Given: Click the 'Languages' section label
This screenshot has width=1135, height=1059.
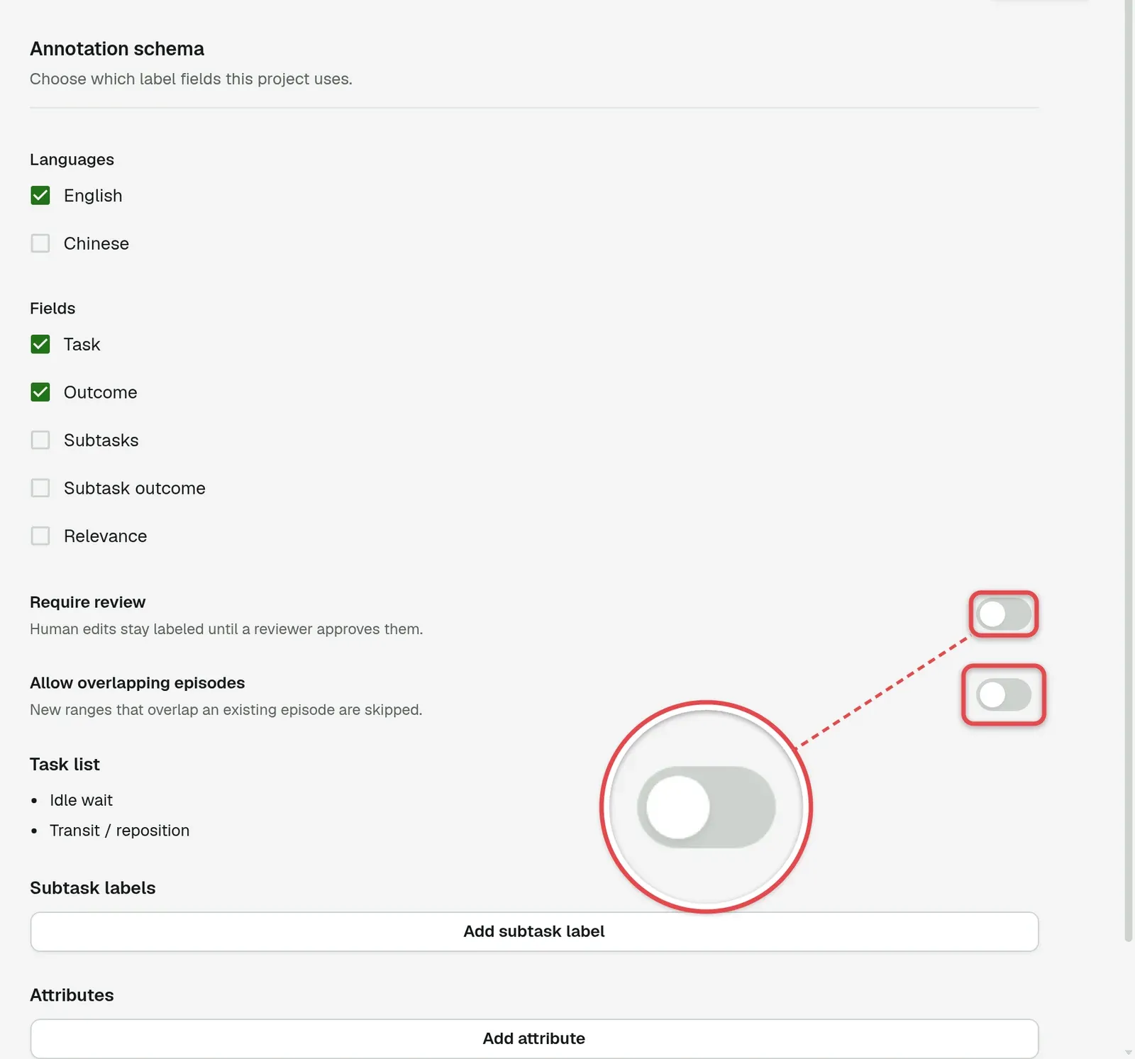Looking at the screenshot, I should (72, 160).
